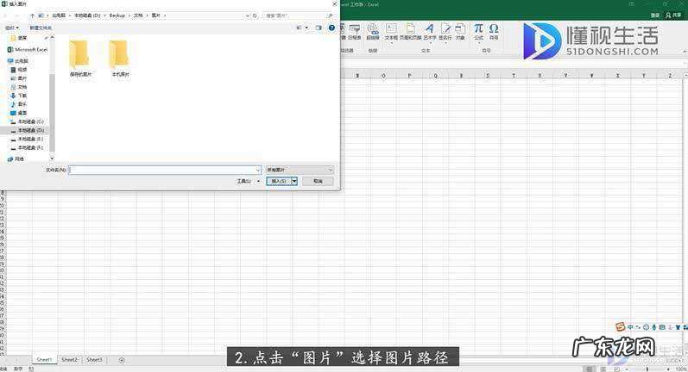Click the π 公式 equation icon in ribbon
688x372 pixels.
(x=478, y=32)
